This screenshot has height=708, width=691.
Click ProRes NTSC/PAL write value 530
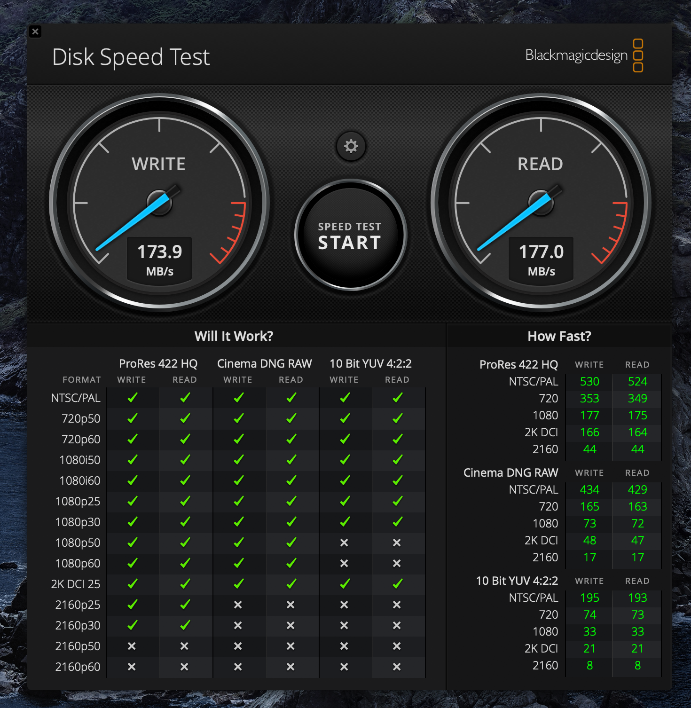point(589,381)
